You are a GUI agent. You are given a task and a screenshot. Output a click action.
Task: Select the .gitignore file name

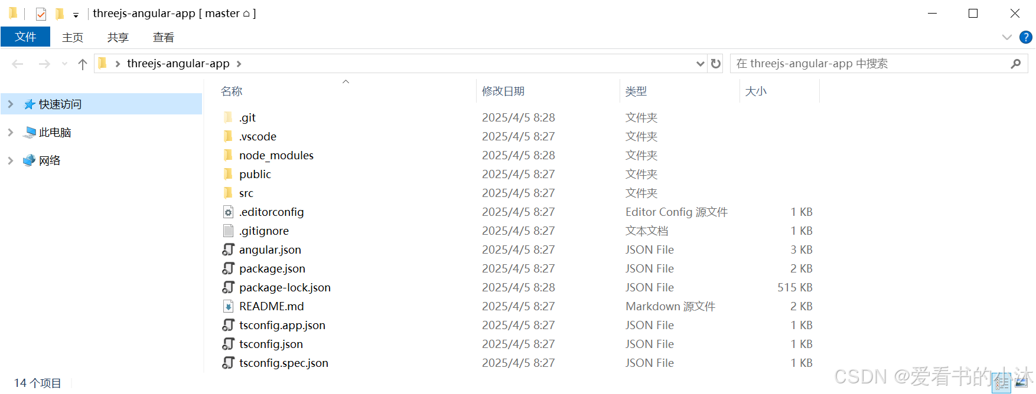[264, 231]
